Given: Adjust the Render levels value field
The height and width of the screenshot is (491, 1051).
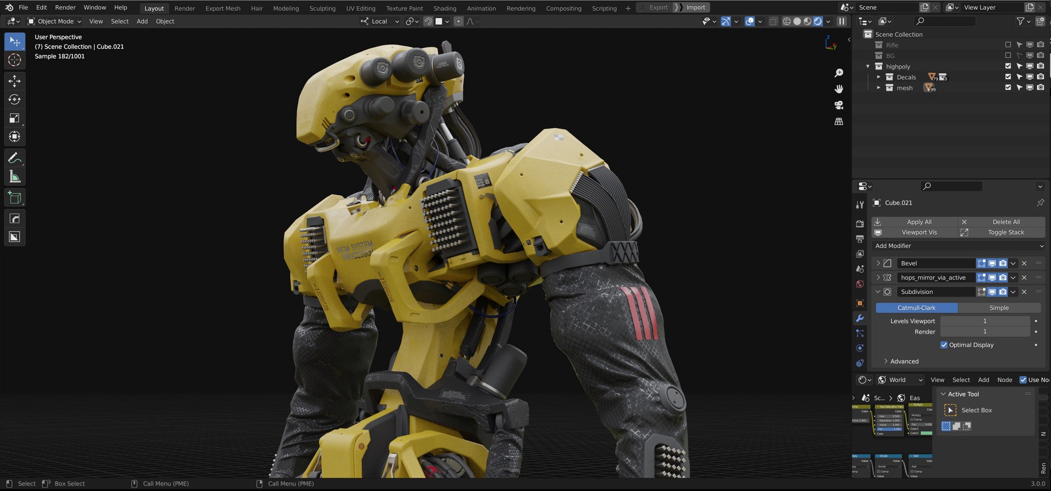Looking at the screenshot, I should [985, 332].
